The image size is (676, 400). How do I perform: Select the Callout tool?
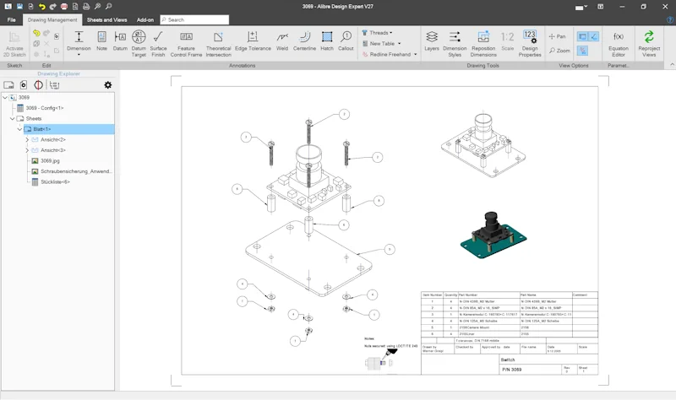(346, 41)
